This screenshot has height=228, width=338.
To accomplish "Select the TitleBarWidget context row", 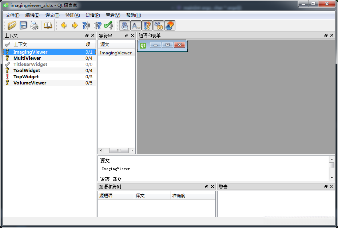I will pyautogui.click(x=49, y=65).
